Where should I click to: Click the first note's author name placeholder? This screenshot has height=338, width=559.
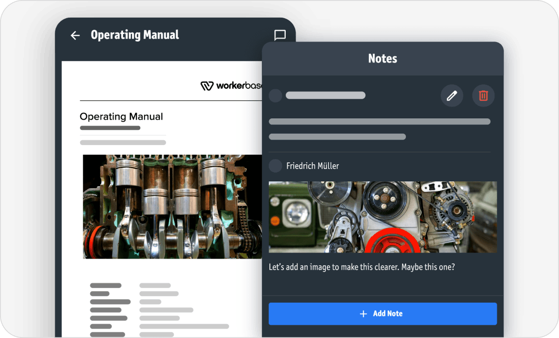tap(325, 95)
